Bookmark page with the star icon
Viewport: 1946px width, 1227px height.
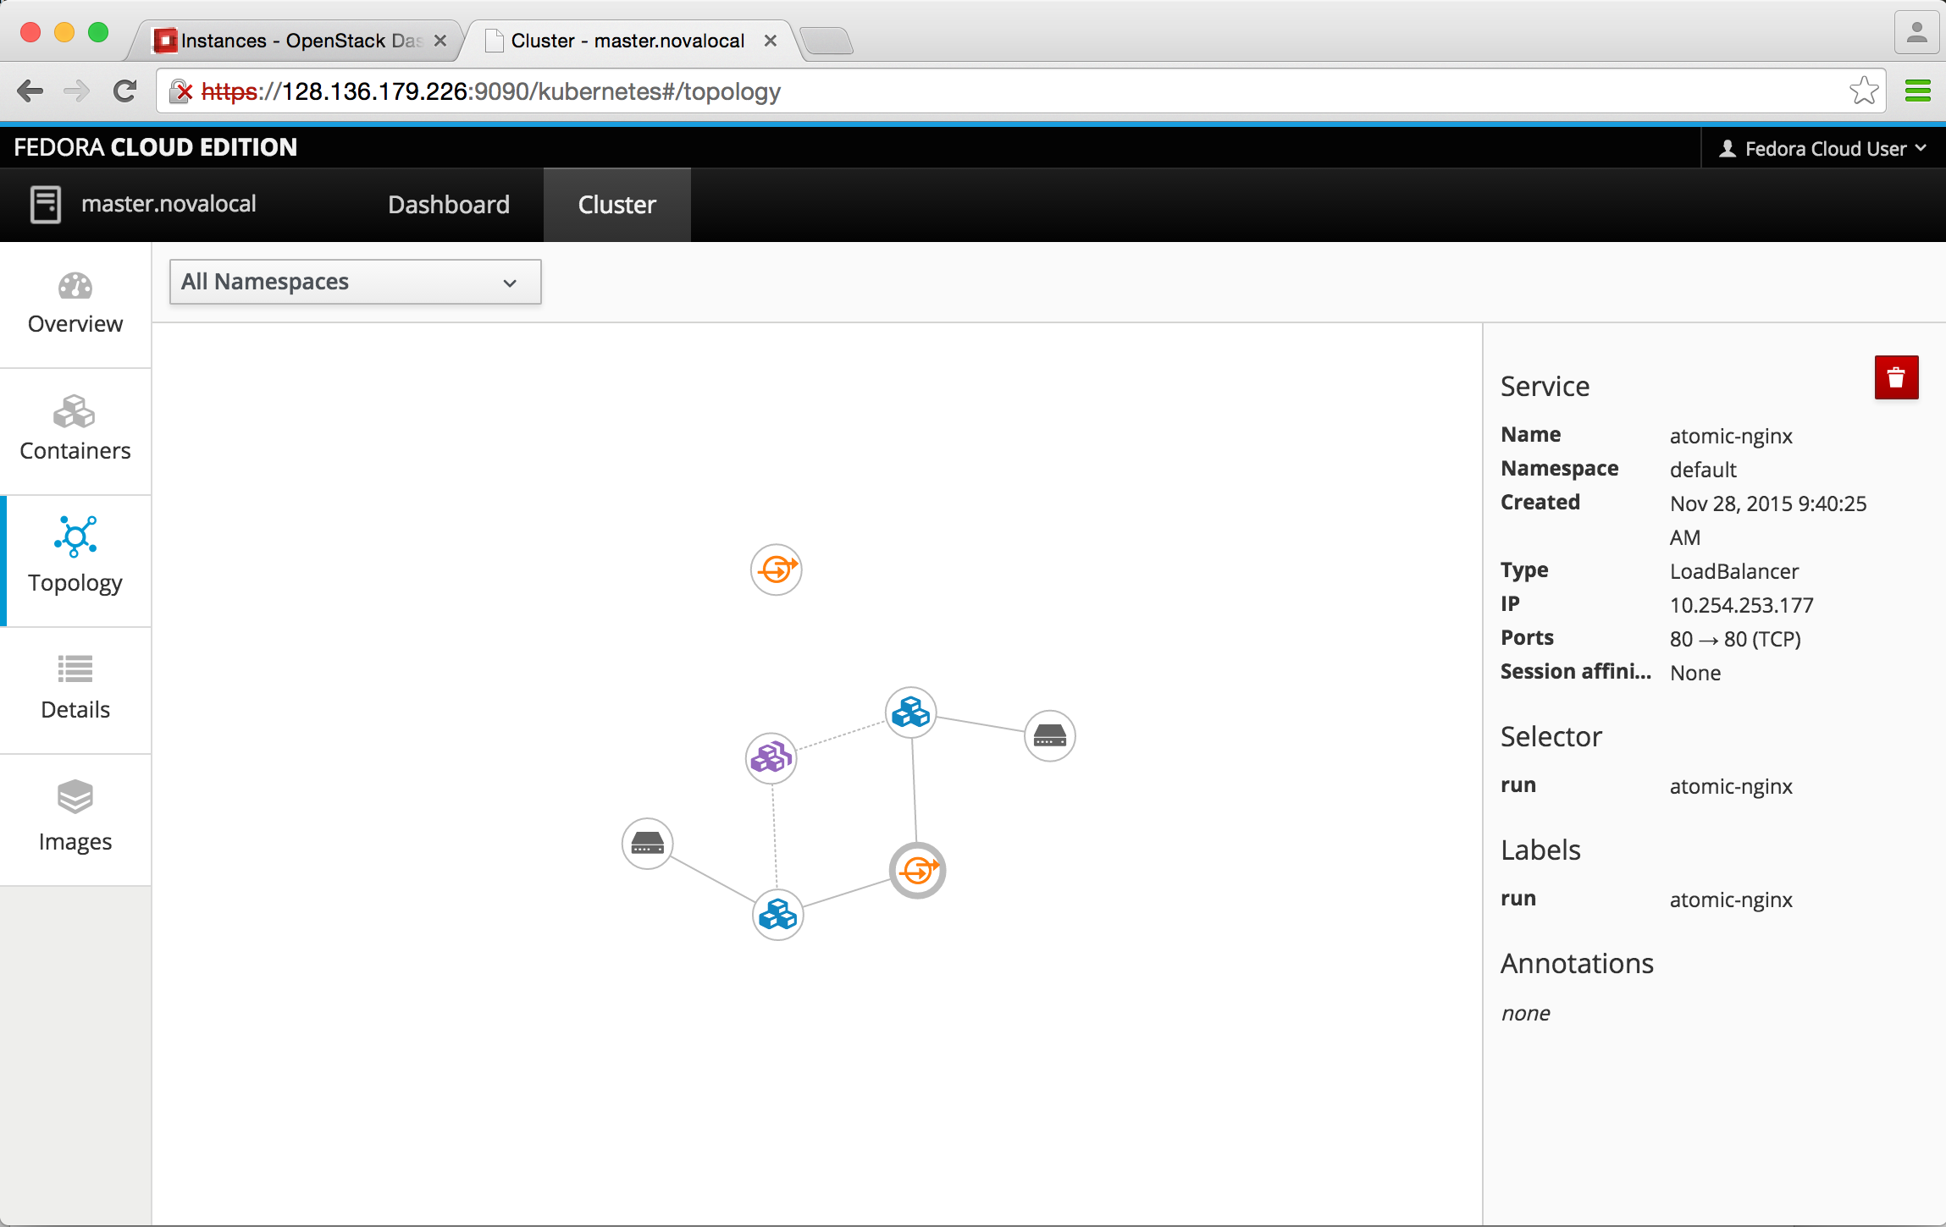point(1864,91)
